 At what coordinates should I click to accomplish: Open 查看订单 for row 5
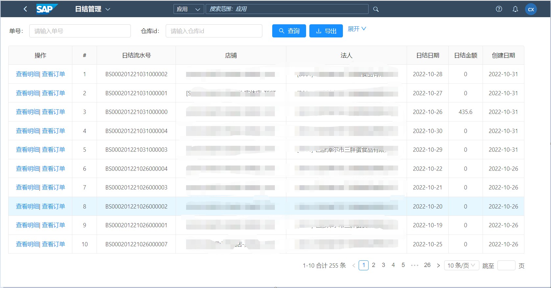point(54,150)
